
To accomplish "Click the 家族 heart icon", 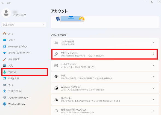I will (56, 77).
